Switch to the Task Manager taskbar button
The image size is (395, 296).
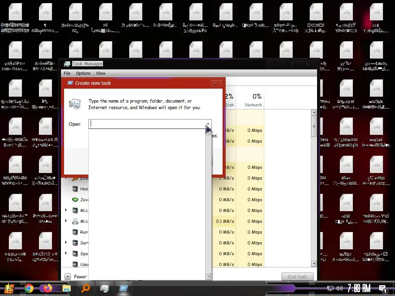tap(104, 288)
